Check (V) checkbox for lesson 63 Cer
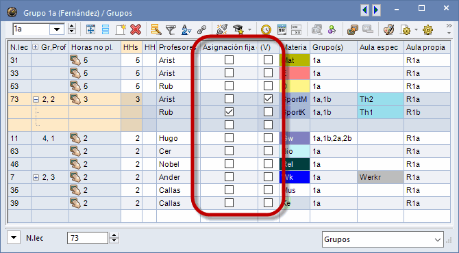This screenshot has width=459, height=253. coord(268,150)
